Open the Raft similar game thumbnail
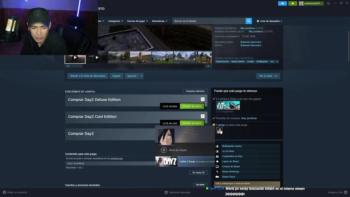 (228, 105)
